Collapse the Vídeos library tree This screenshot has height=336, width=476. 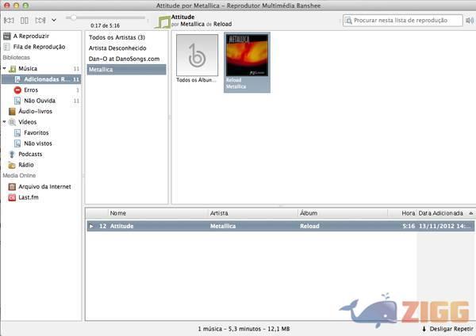(5, 122)
